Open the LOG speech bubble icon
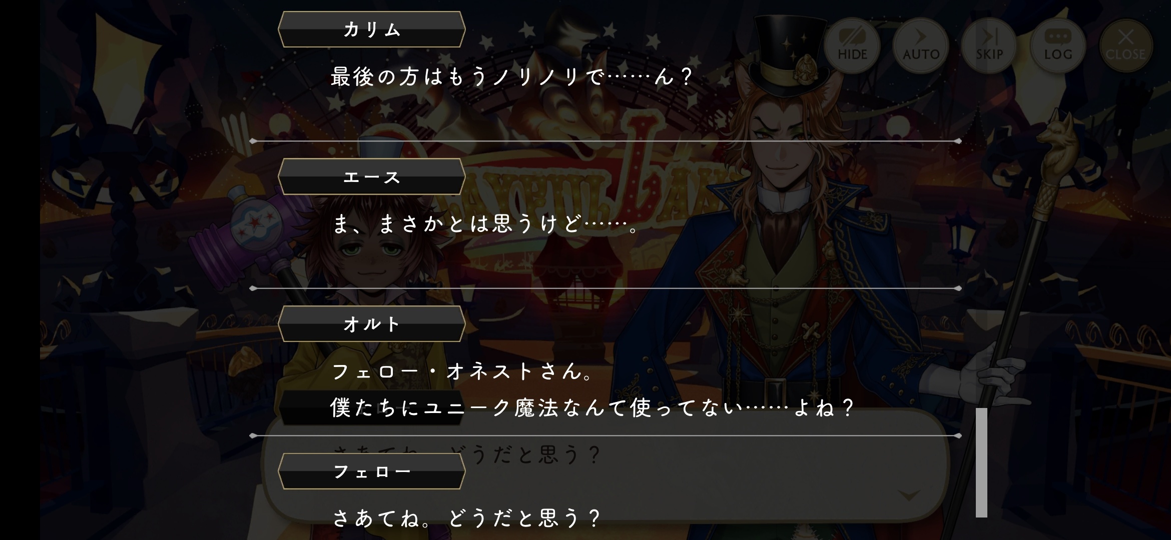Screen dimensions: 1171x540 (x=1058, y=45)
